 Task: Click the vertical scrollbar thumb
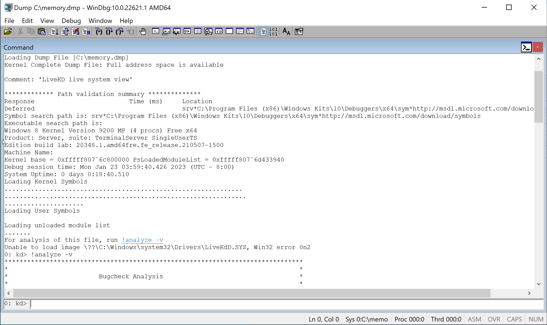click(x=539, y=97)
